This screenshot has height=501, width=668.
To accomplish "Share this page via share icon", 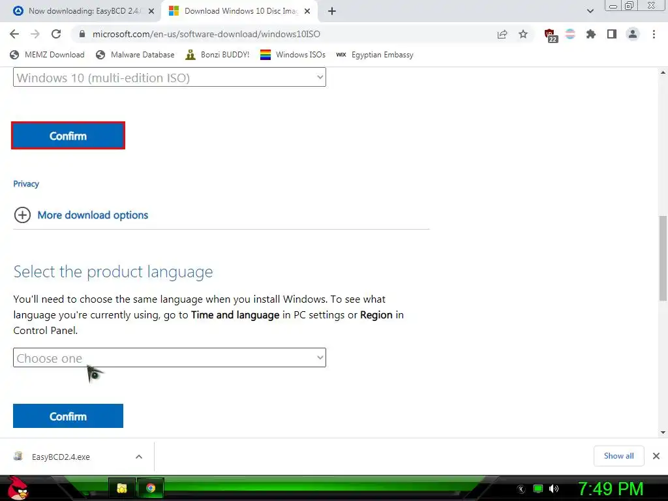I will (502, 34).
